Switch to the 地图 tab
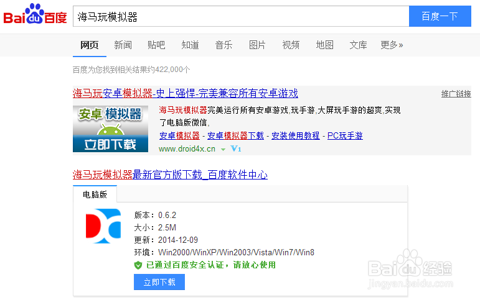The width and height of the screenshot is (480, 300). [x=324, y=45]
